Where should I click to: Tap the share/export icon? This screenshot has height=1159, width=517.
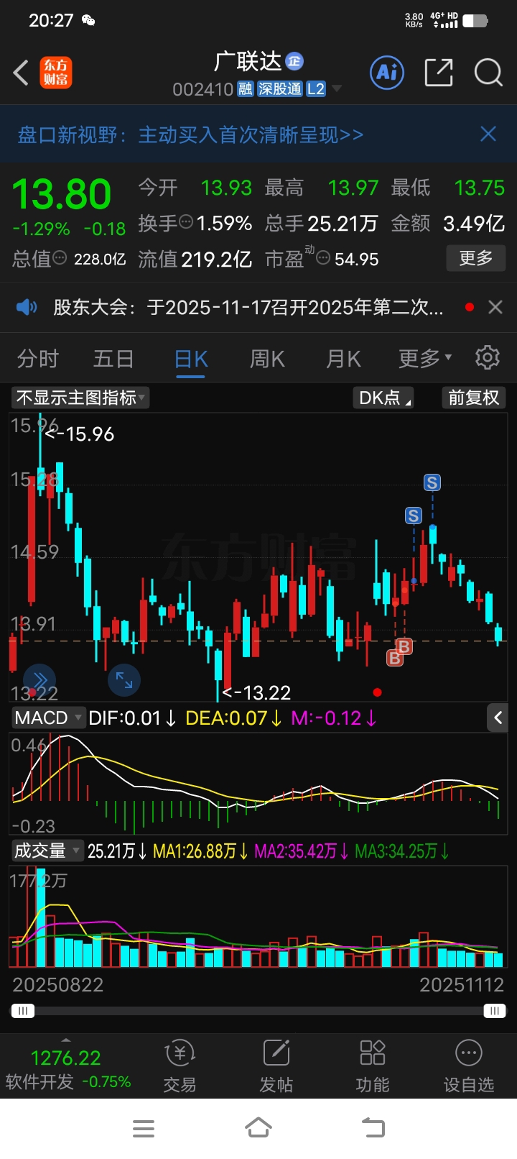[439, 73]
